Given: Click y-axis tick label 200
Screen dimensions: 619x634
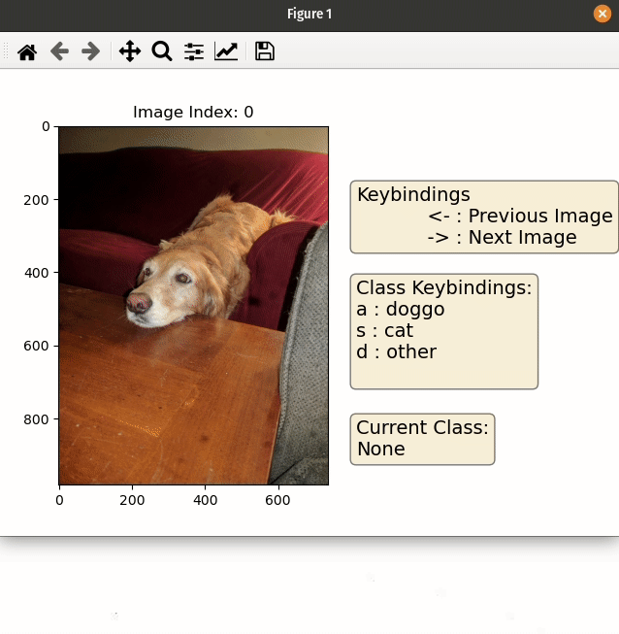Looking at the screenshot, I should tap(36, 200).
